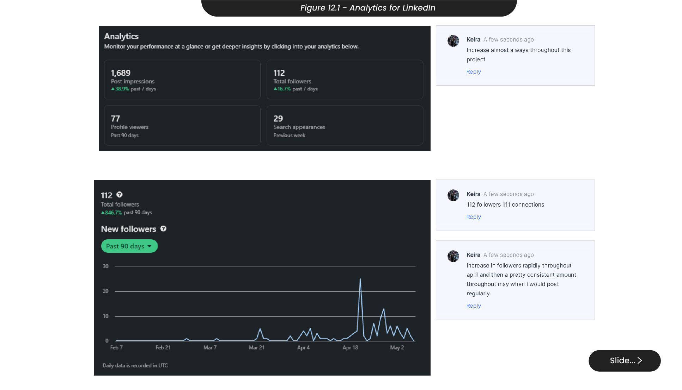
Task: Click the Feb 21 chart axis label
Action: click(163, 348)
